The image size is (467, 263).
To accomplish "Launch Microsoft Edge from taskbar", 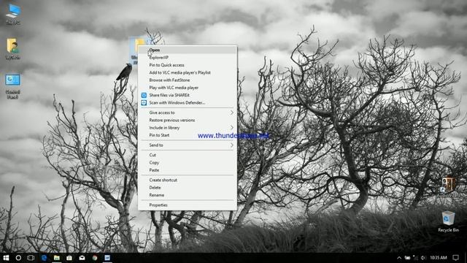I will tap(44, 258).
